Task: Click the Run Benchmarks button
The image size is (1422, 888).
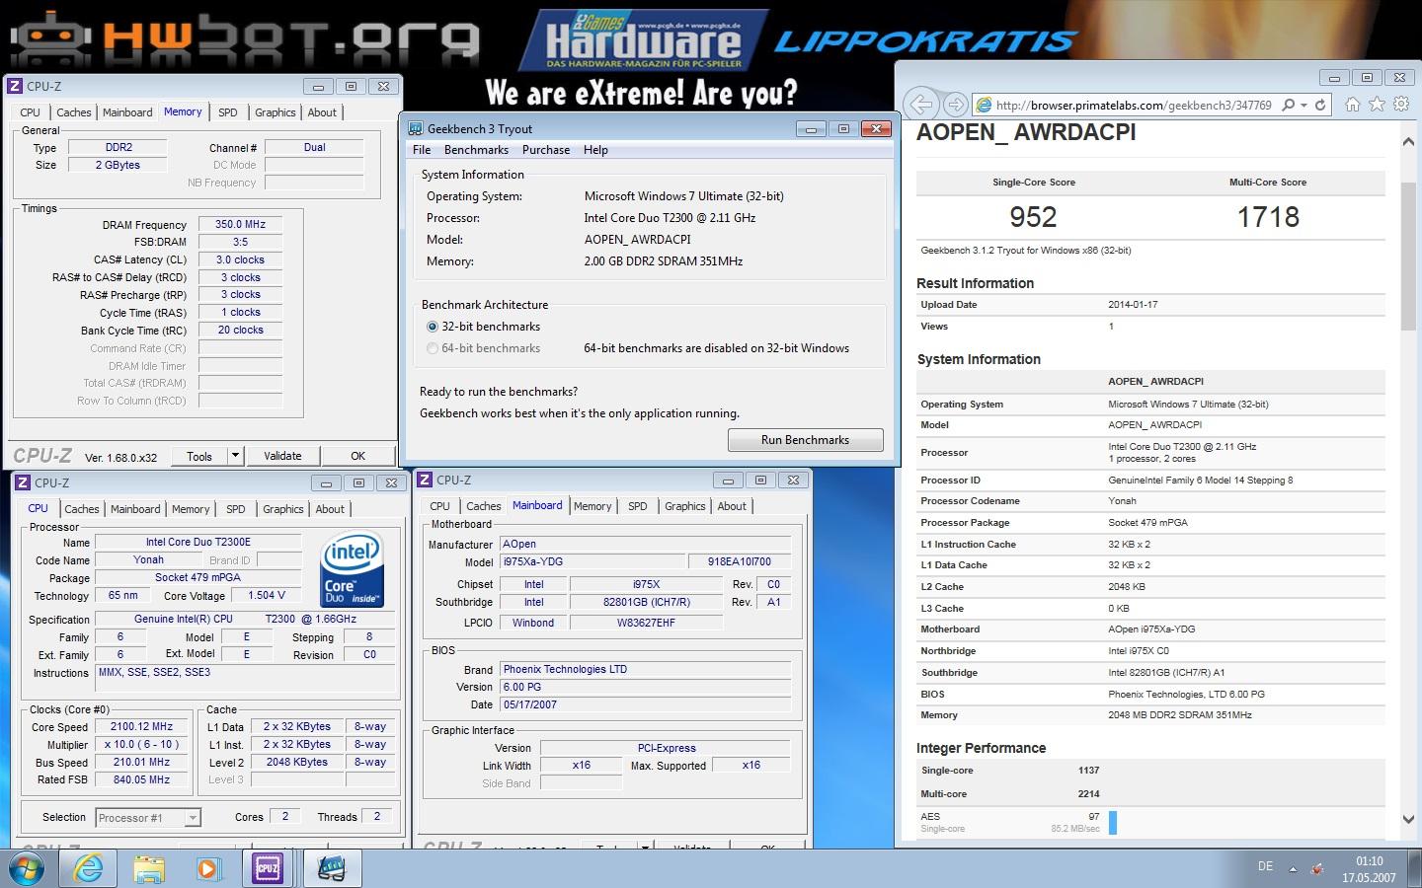Action: 805,440
